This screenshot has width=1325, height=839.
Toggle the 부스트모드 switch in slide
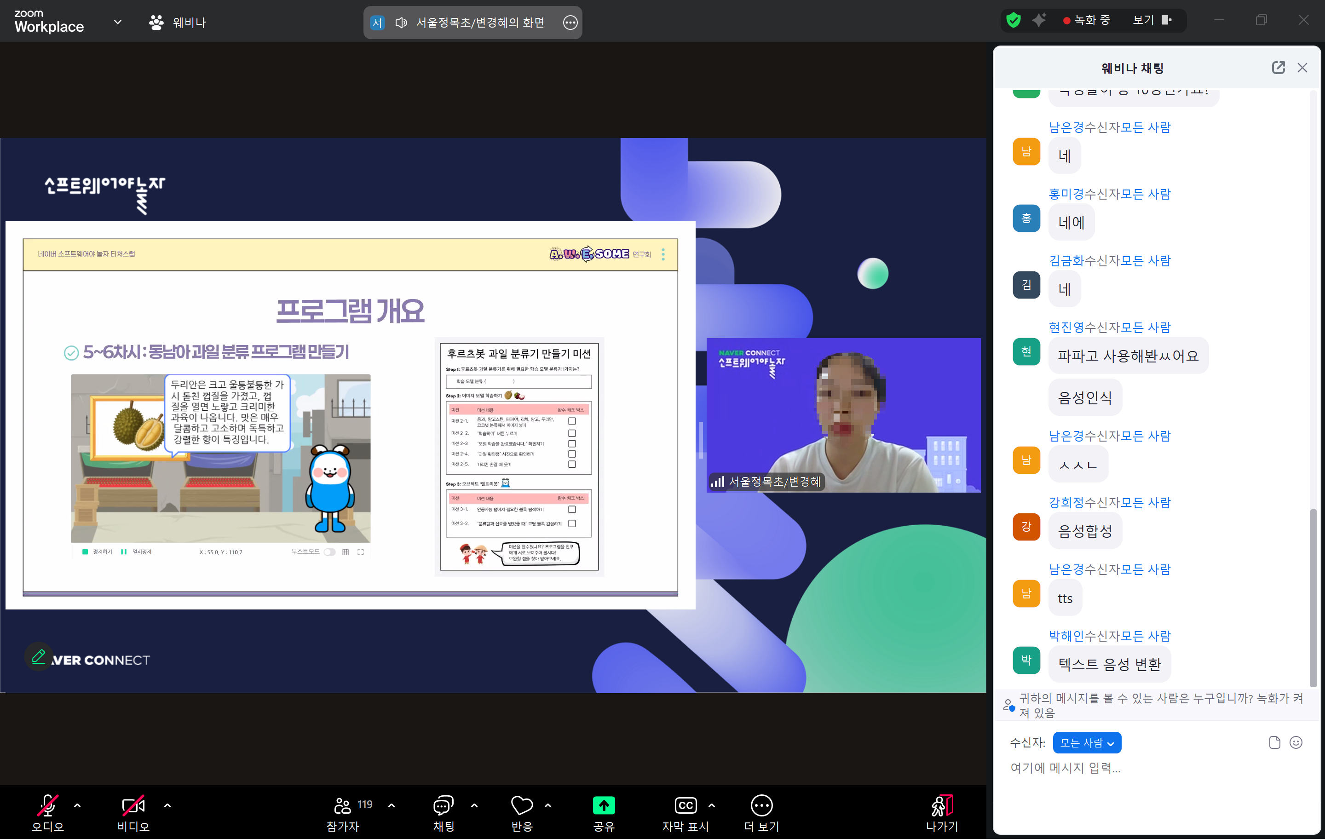point(329,552)
